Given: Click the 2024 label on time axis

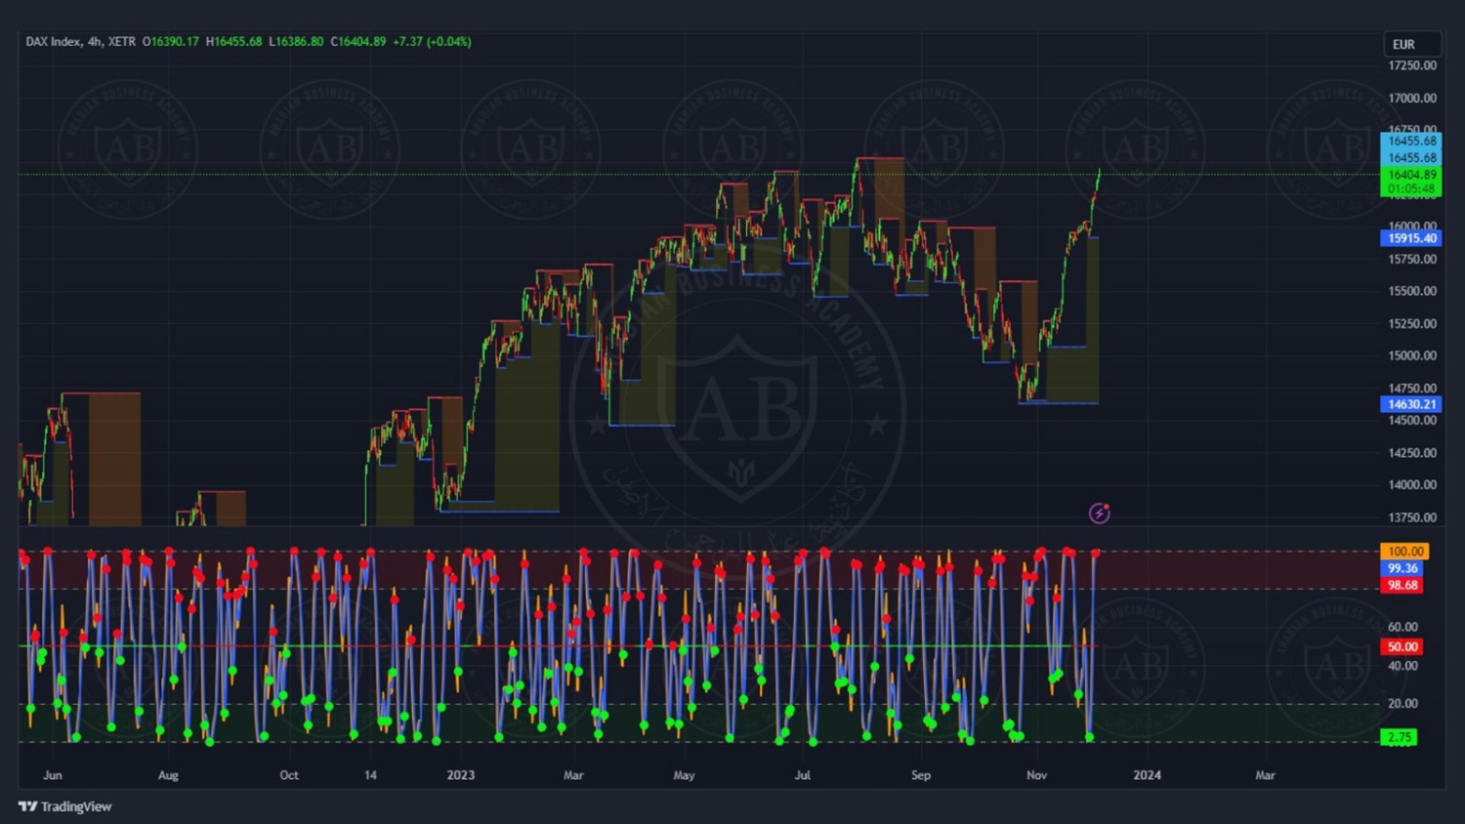Looking at the screenshot, I should 1147,775.
